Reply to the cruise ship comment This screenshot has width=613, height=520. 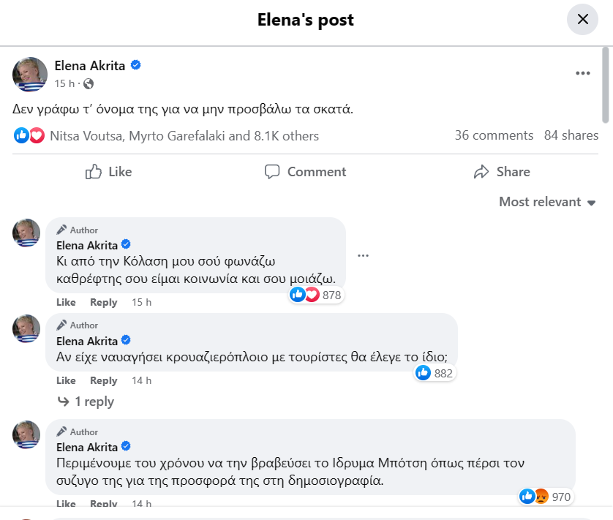coord(103,380)
